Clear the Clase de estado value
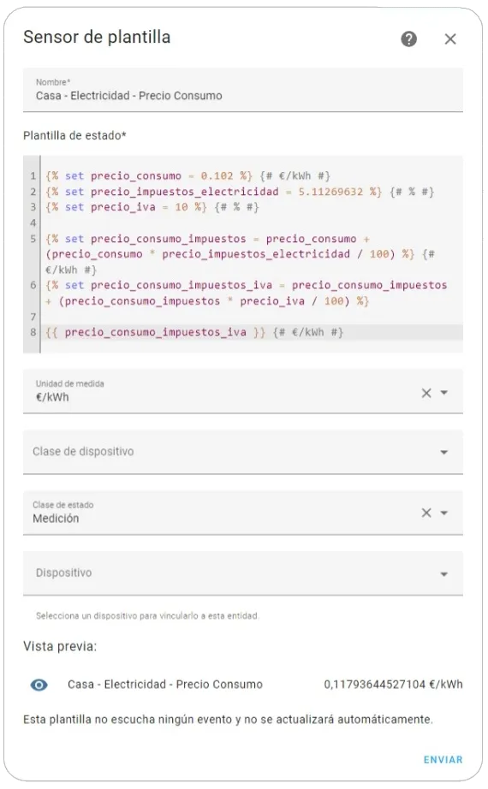Screen dimensions: 488x789 (426, 513)
